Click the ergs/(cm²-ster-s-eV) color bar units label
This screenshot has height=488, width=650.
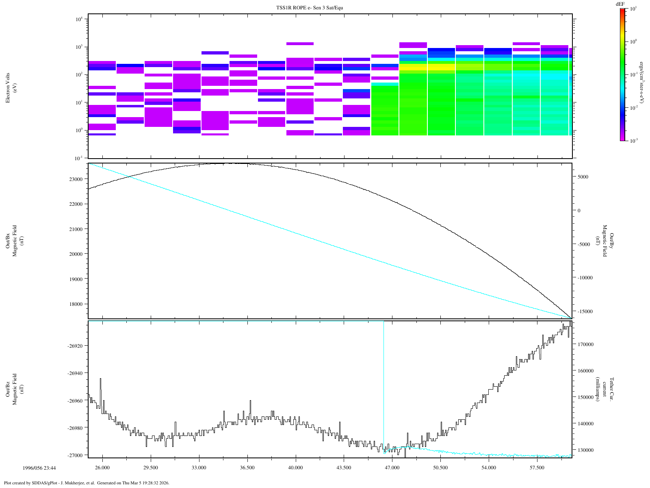tap(641, 81)
